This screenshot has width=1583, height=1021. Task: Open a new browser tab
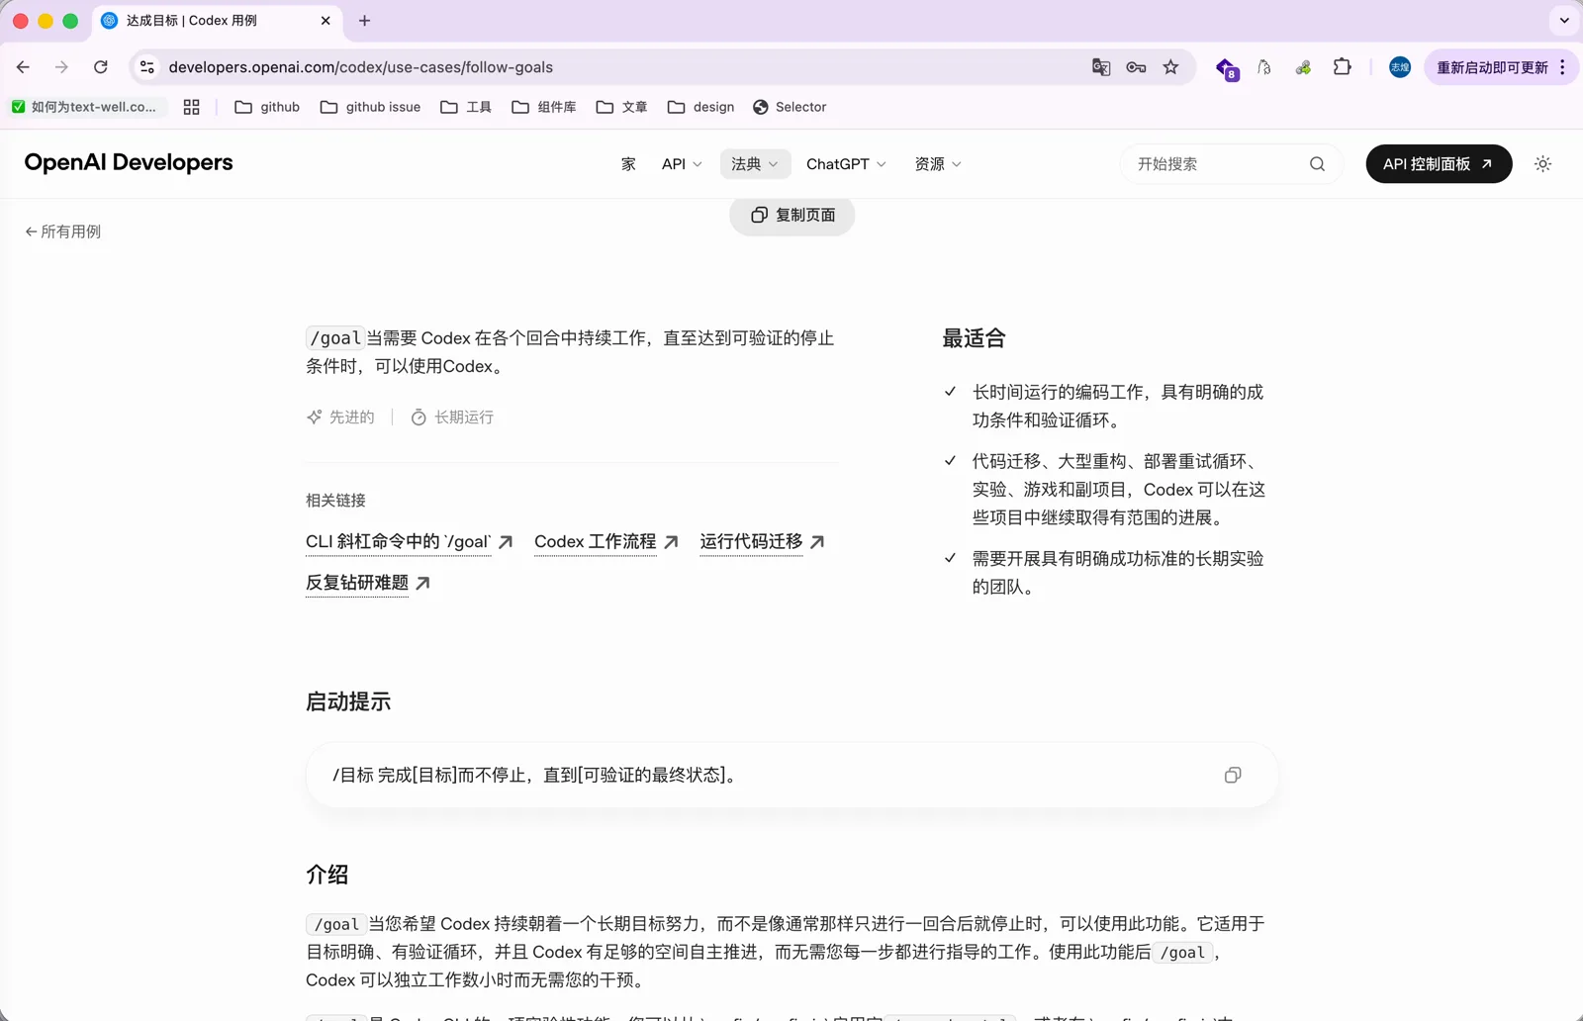[x=364, y=21]
